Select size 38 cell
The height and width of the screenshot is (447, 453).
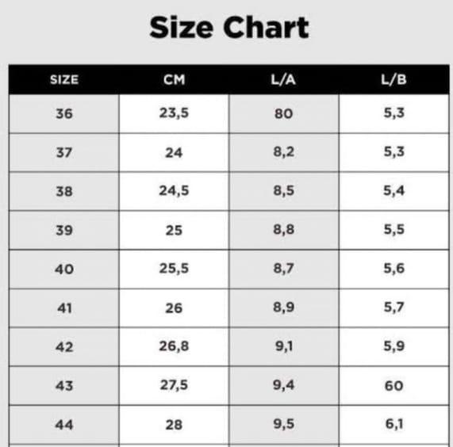coord(64,191)
